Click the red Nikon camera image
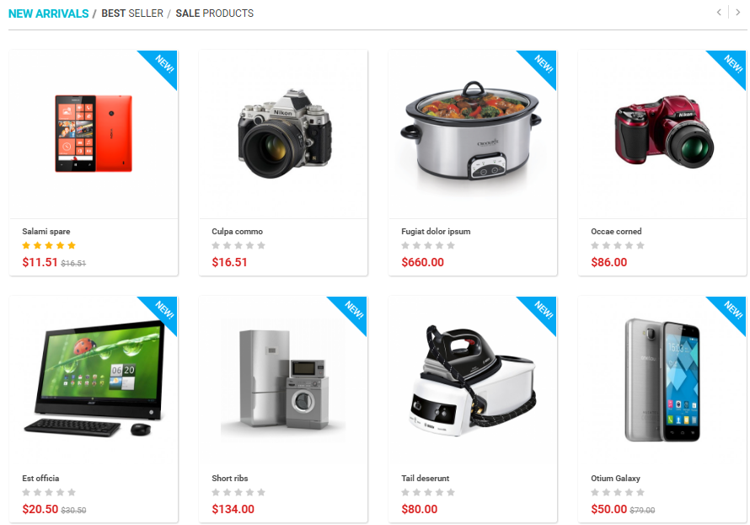 [663, 131]
